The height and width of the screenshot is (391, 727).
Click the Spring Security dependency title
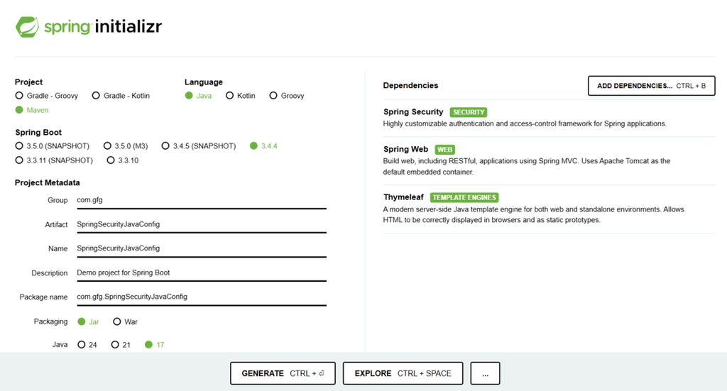click(413, 111)
